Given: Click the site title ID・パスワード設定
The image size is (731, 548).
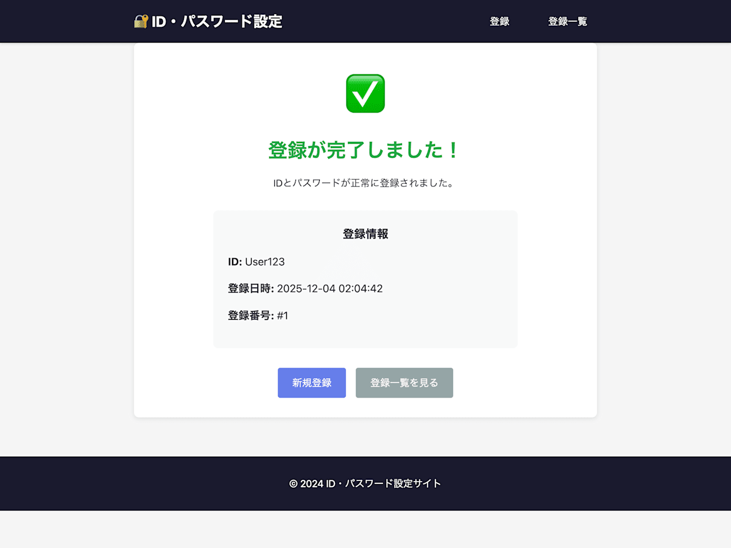Looking at the screenshot, I should [x=216, y=21].
